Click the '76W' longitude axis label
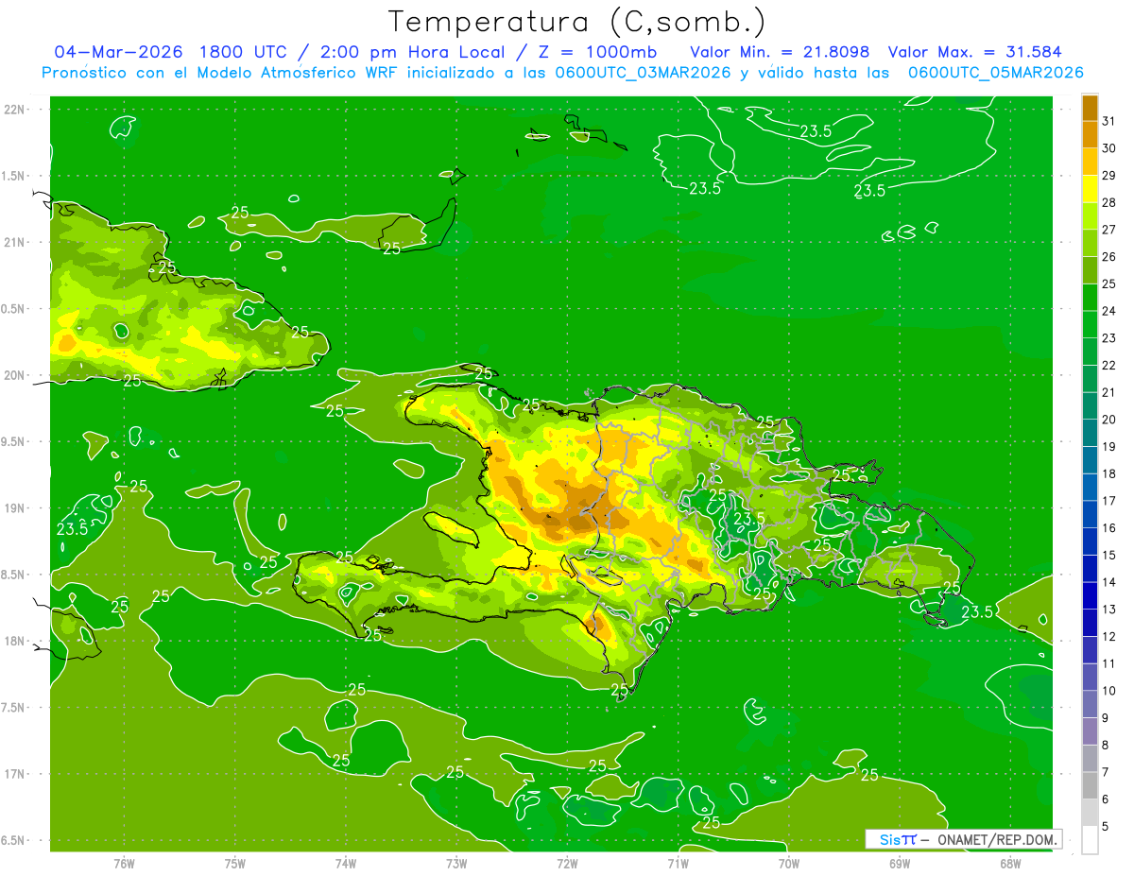1134x876 pixels. [123, 863]
